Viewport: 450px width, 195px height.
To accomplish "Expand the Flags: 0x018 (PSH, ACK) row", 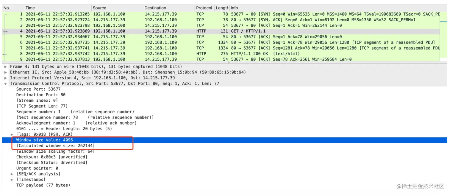I will tap(12, 135).
